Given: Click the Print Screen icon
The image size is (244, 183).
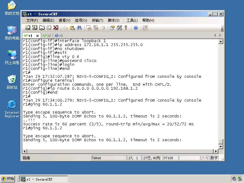Looking at the screenshot, I should [88, 28].
